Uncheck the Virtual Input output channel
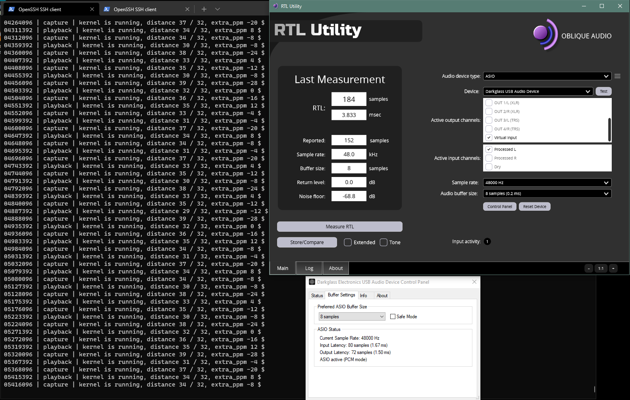Image resolution: width=630 pixels, height=400 pixels. [x=489, y=138]
